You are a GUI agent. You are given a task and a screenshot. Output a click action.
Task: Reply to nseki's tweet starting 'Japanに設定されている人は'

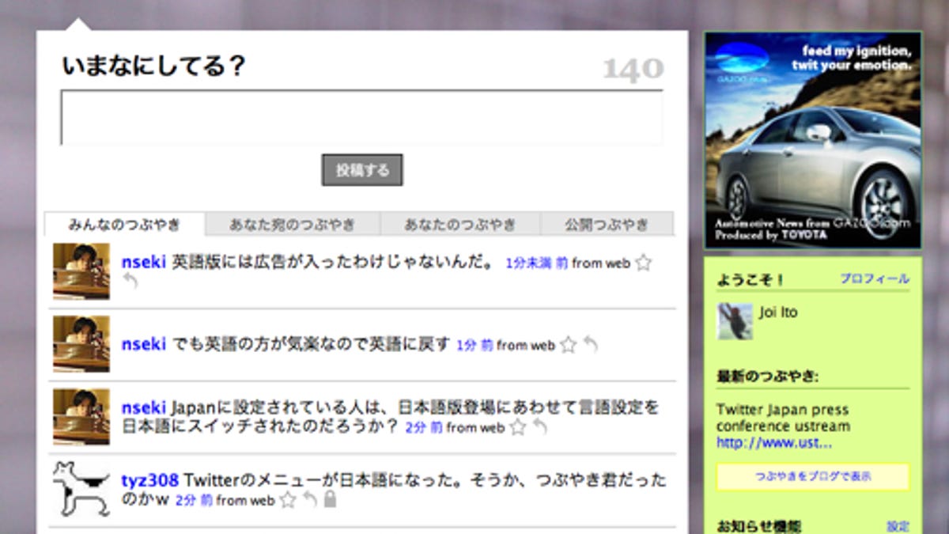click(x=539, y=427)
